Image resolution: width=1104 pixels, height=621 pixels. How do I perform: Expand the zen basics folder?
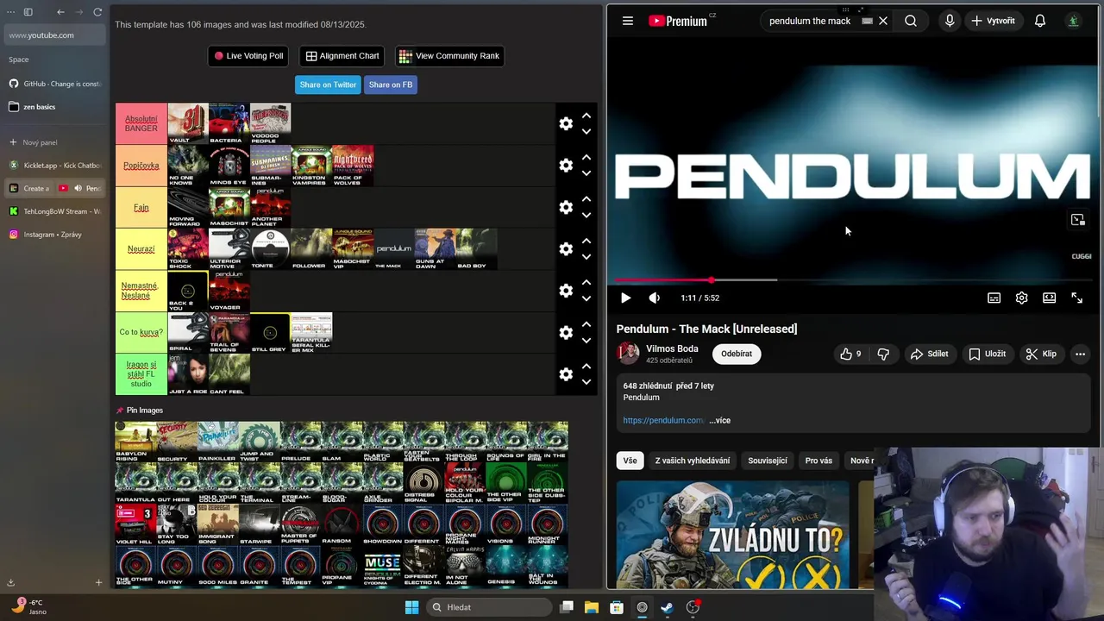tap(54, 107)
